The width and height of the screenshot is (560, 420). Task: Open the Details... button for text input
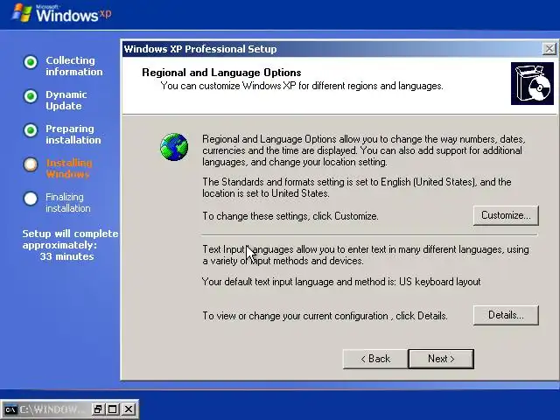[x=506, y=315]
